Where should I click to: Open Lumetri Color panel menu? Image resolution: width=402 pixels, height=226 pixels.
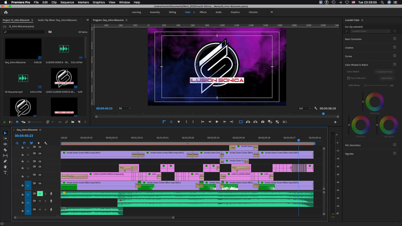click(x=362, y=20)
